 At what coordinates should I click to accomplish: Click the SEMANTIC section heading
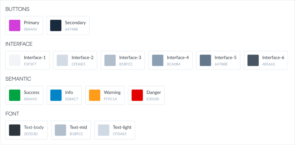[18, 79]
